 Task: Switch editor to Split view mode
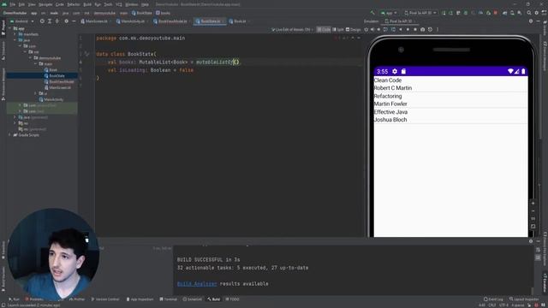(x=338, y=30)
